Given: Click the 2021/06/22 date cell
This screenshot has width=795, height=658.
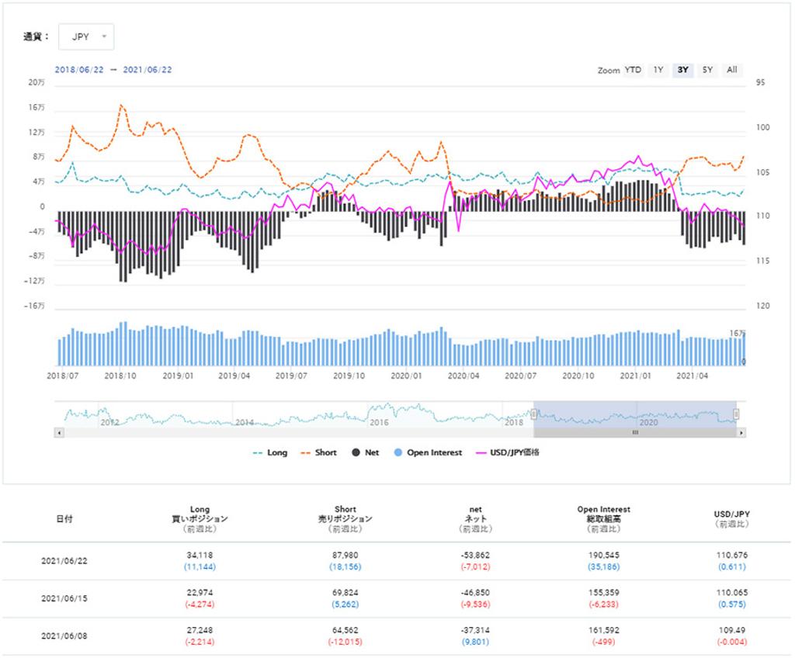Looking at the screenshot, I should (x=64, y=561).
